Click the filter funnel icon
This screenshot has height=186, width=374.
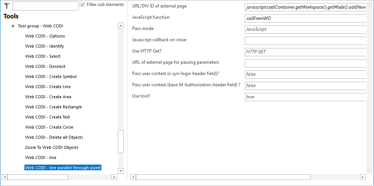[x=7, y=6]
